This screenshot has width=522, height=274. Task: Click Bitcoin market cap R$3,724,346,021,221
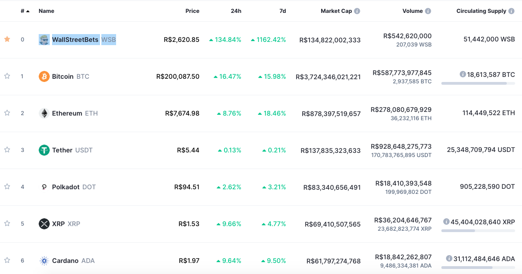328,77
